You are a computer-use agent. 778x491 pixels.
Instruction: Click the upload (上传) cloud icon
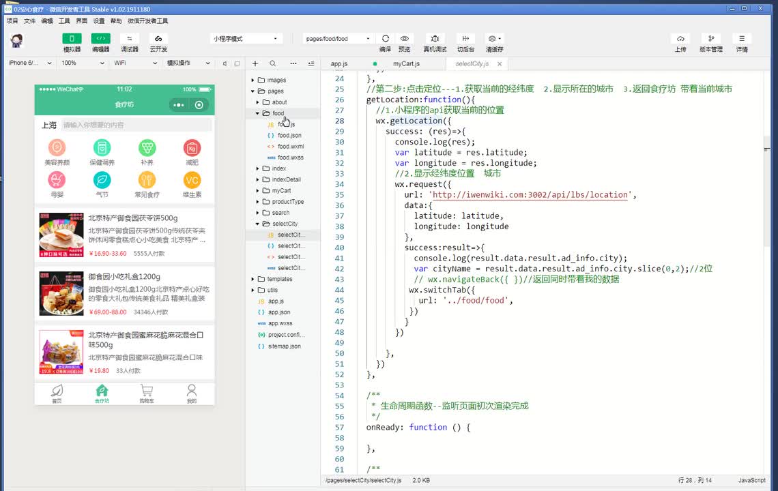point(680,39)
